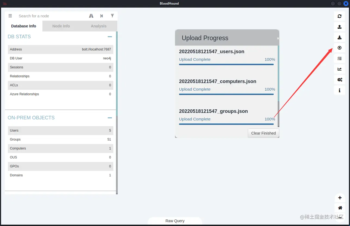The height and width of the screenshot is (226, 350).
Task: Click the Upload Data circled-arrow icon
Action: point(339,48)
